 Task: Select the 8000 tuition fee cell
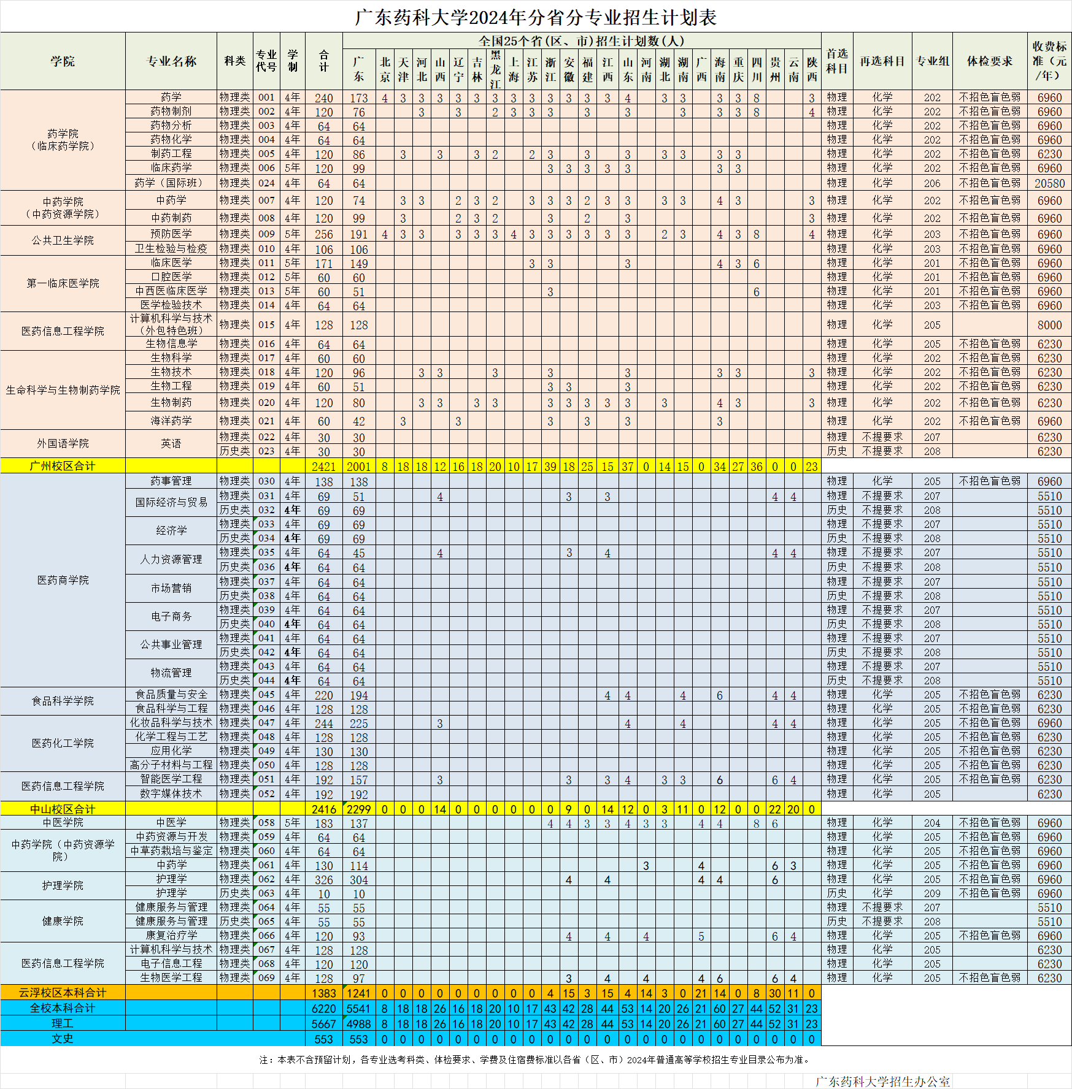tap(1049, 325)
